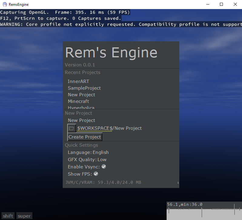Click the RemsEngine app icon in title bar
This screenshot has width=242, height=220.
pyautogui.click(x=5, y=5)
